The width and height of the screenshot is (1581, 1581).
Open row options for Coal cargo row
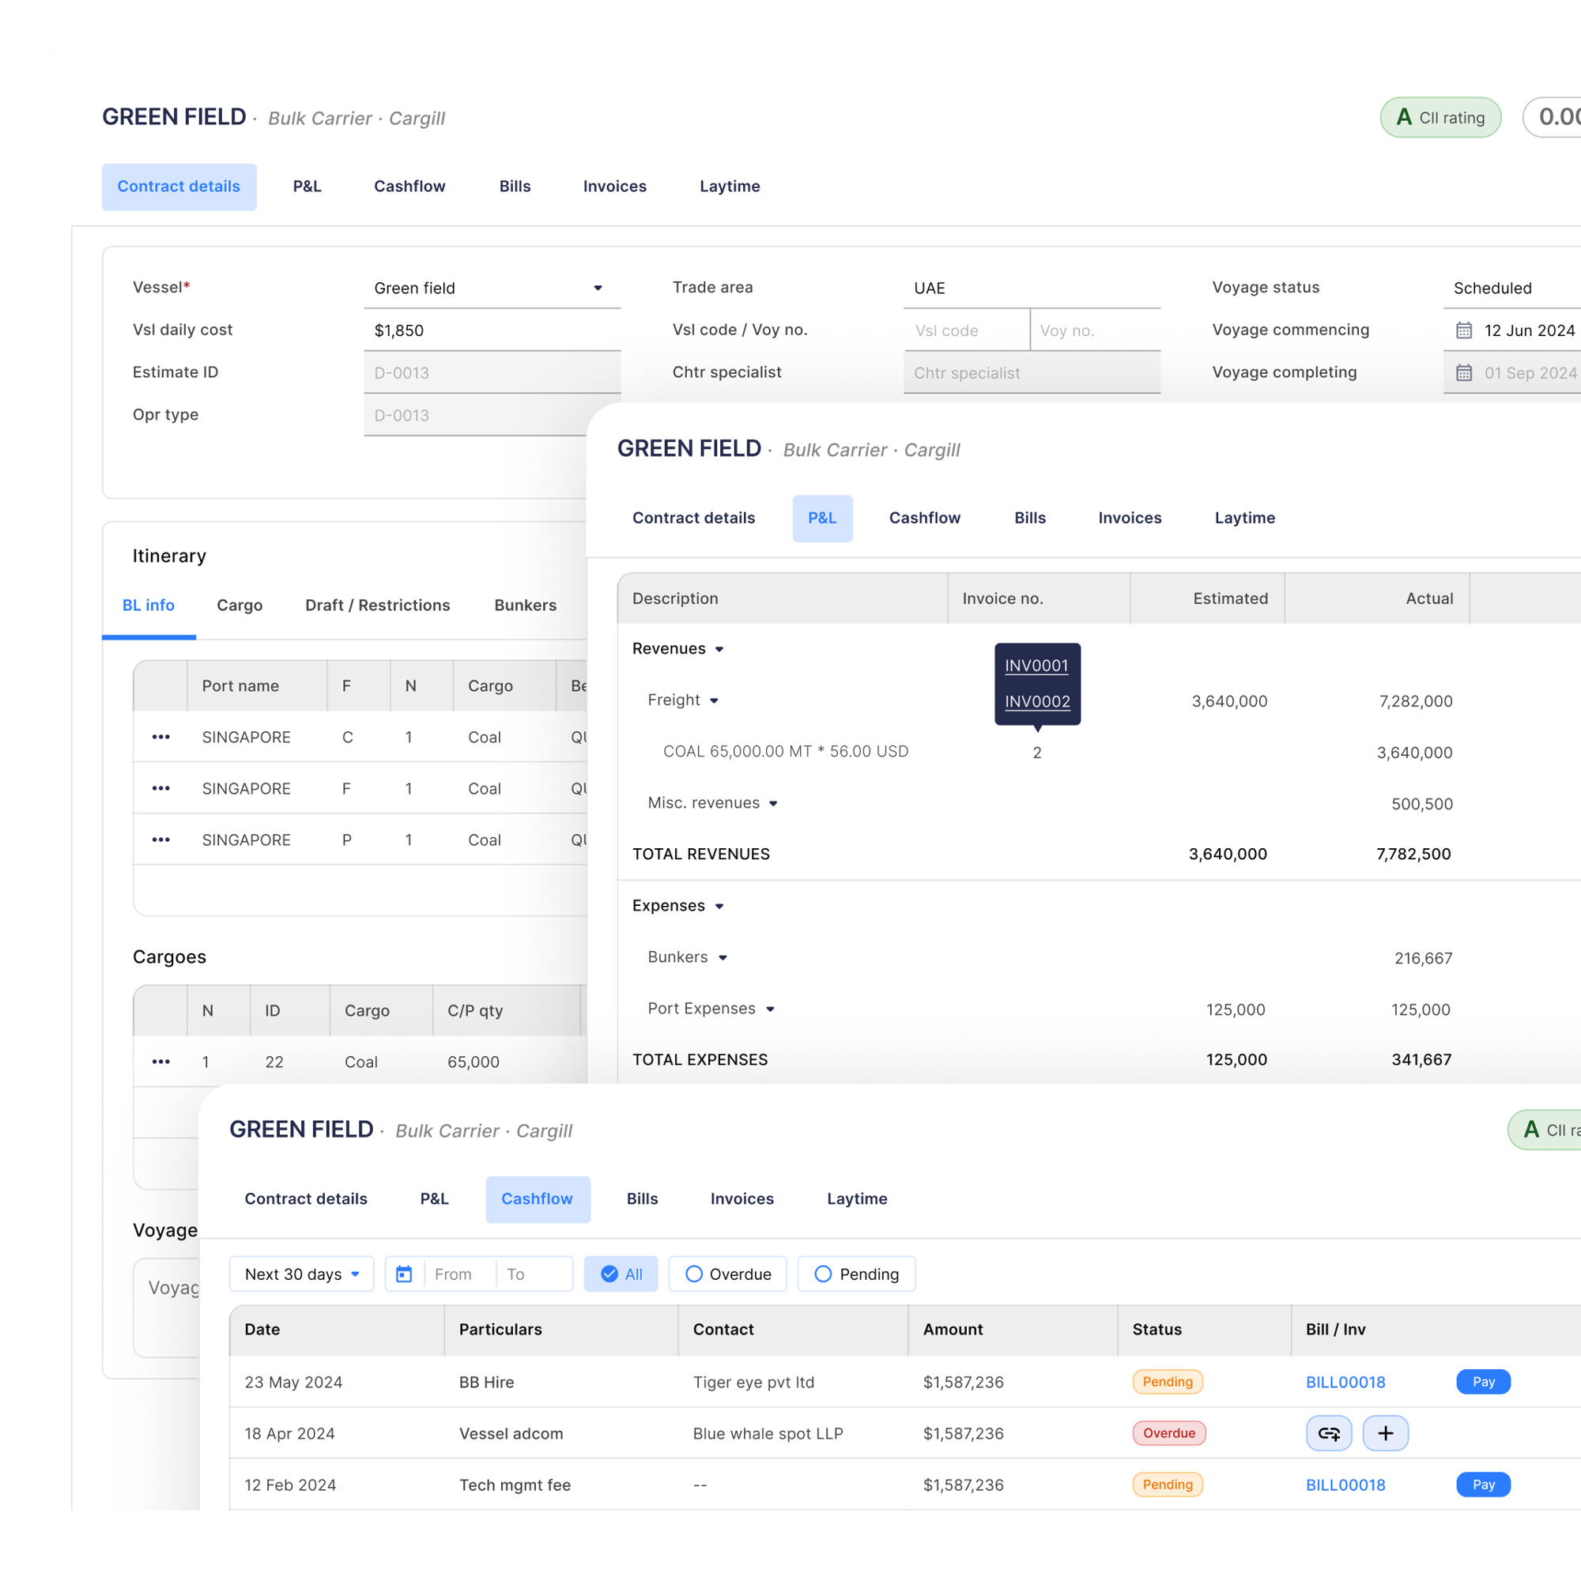[161, 1062]
